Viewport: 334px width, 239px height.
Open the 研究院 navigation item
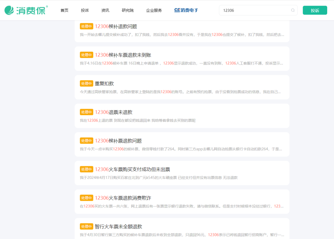click(127, 10)
